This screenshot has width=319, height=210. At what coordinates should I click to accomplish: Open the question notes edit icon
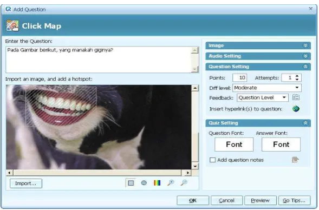pos(295,160)
